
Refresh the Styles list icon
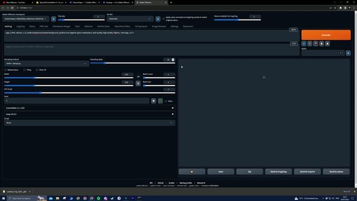click(348, 53)
